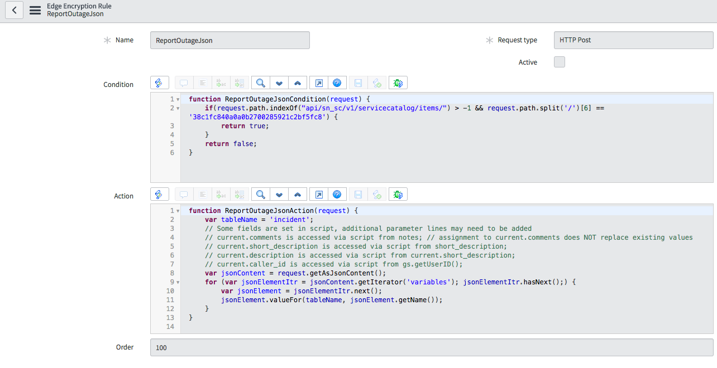Open script debugger from Action toolbar
This screenshot has height=368, width=717.
[398, 194]
